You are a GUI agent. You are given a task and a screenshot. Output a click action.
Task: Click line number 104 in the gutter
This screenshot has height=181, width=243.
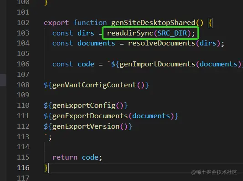point(23,43)
